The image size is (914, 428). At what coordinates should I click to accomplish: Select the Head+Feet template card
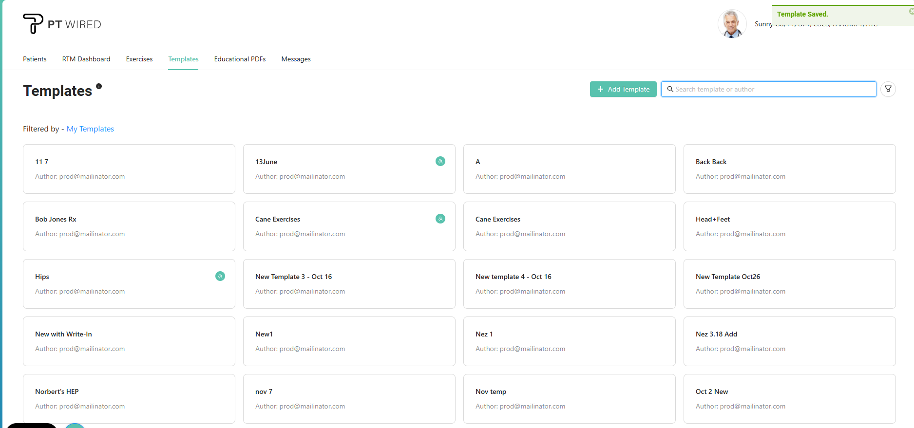789,226
